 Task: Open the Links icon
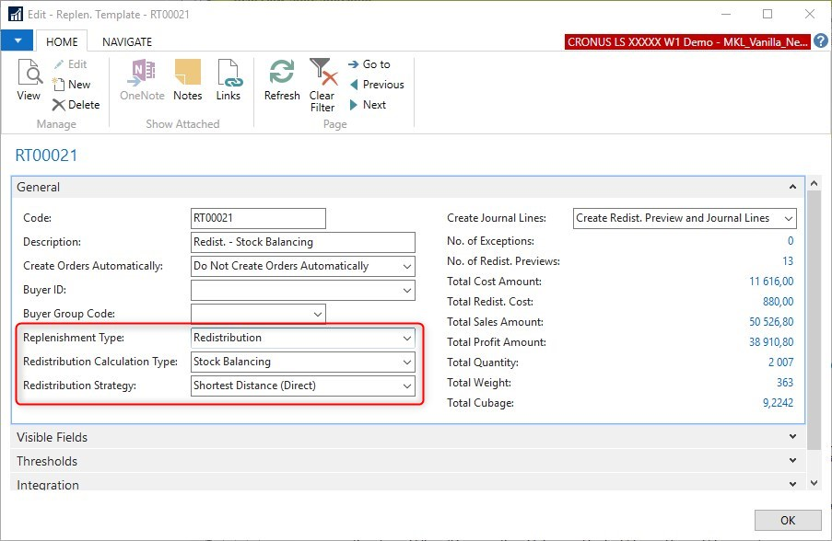[229, 80]
